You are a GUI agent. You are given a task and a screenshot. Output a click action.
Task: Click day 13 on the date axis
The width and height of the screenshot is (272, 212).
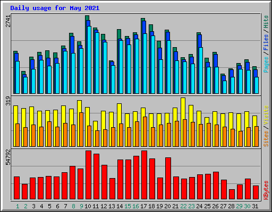[112, 206]
